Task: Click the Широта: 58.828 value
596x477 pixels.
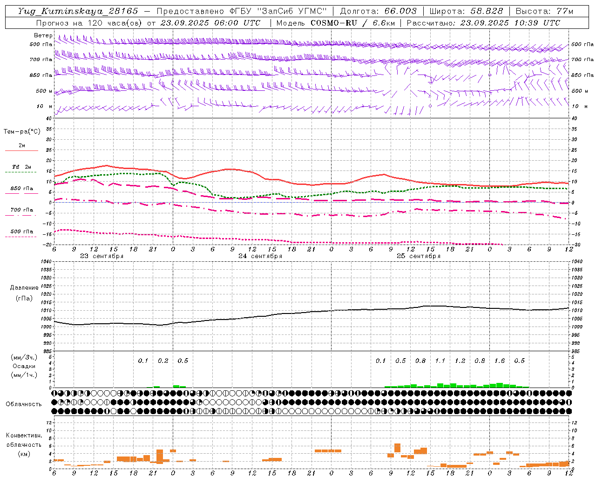Action: 466,11
